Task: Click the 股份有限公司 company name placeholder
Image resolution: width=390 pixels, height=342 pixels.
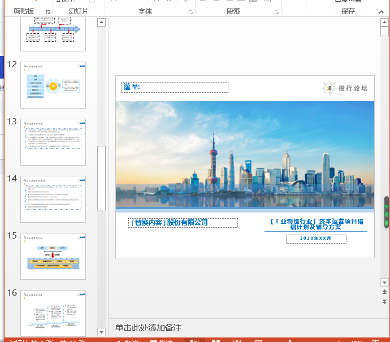Action: point(183,223)
